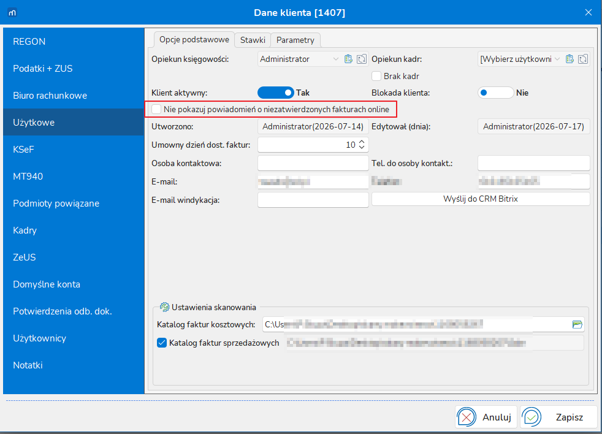Click the Wyślij do CRM Bitrix button
The width and height of the screenshot is (602, 434).
click(x=480, y=199)
